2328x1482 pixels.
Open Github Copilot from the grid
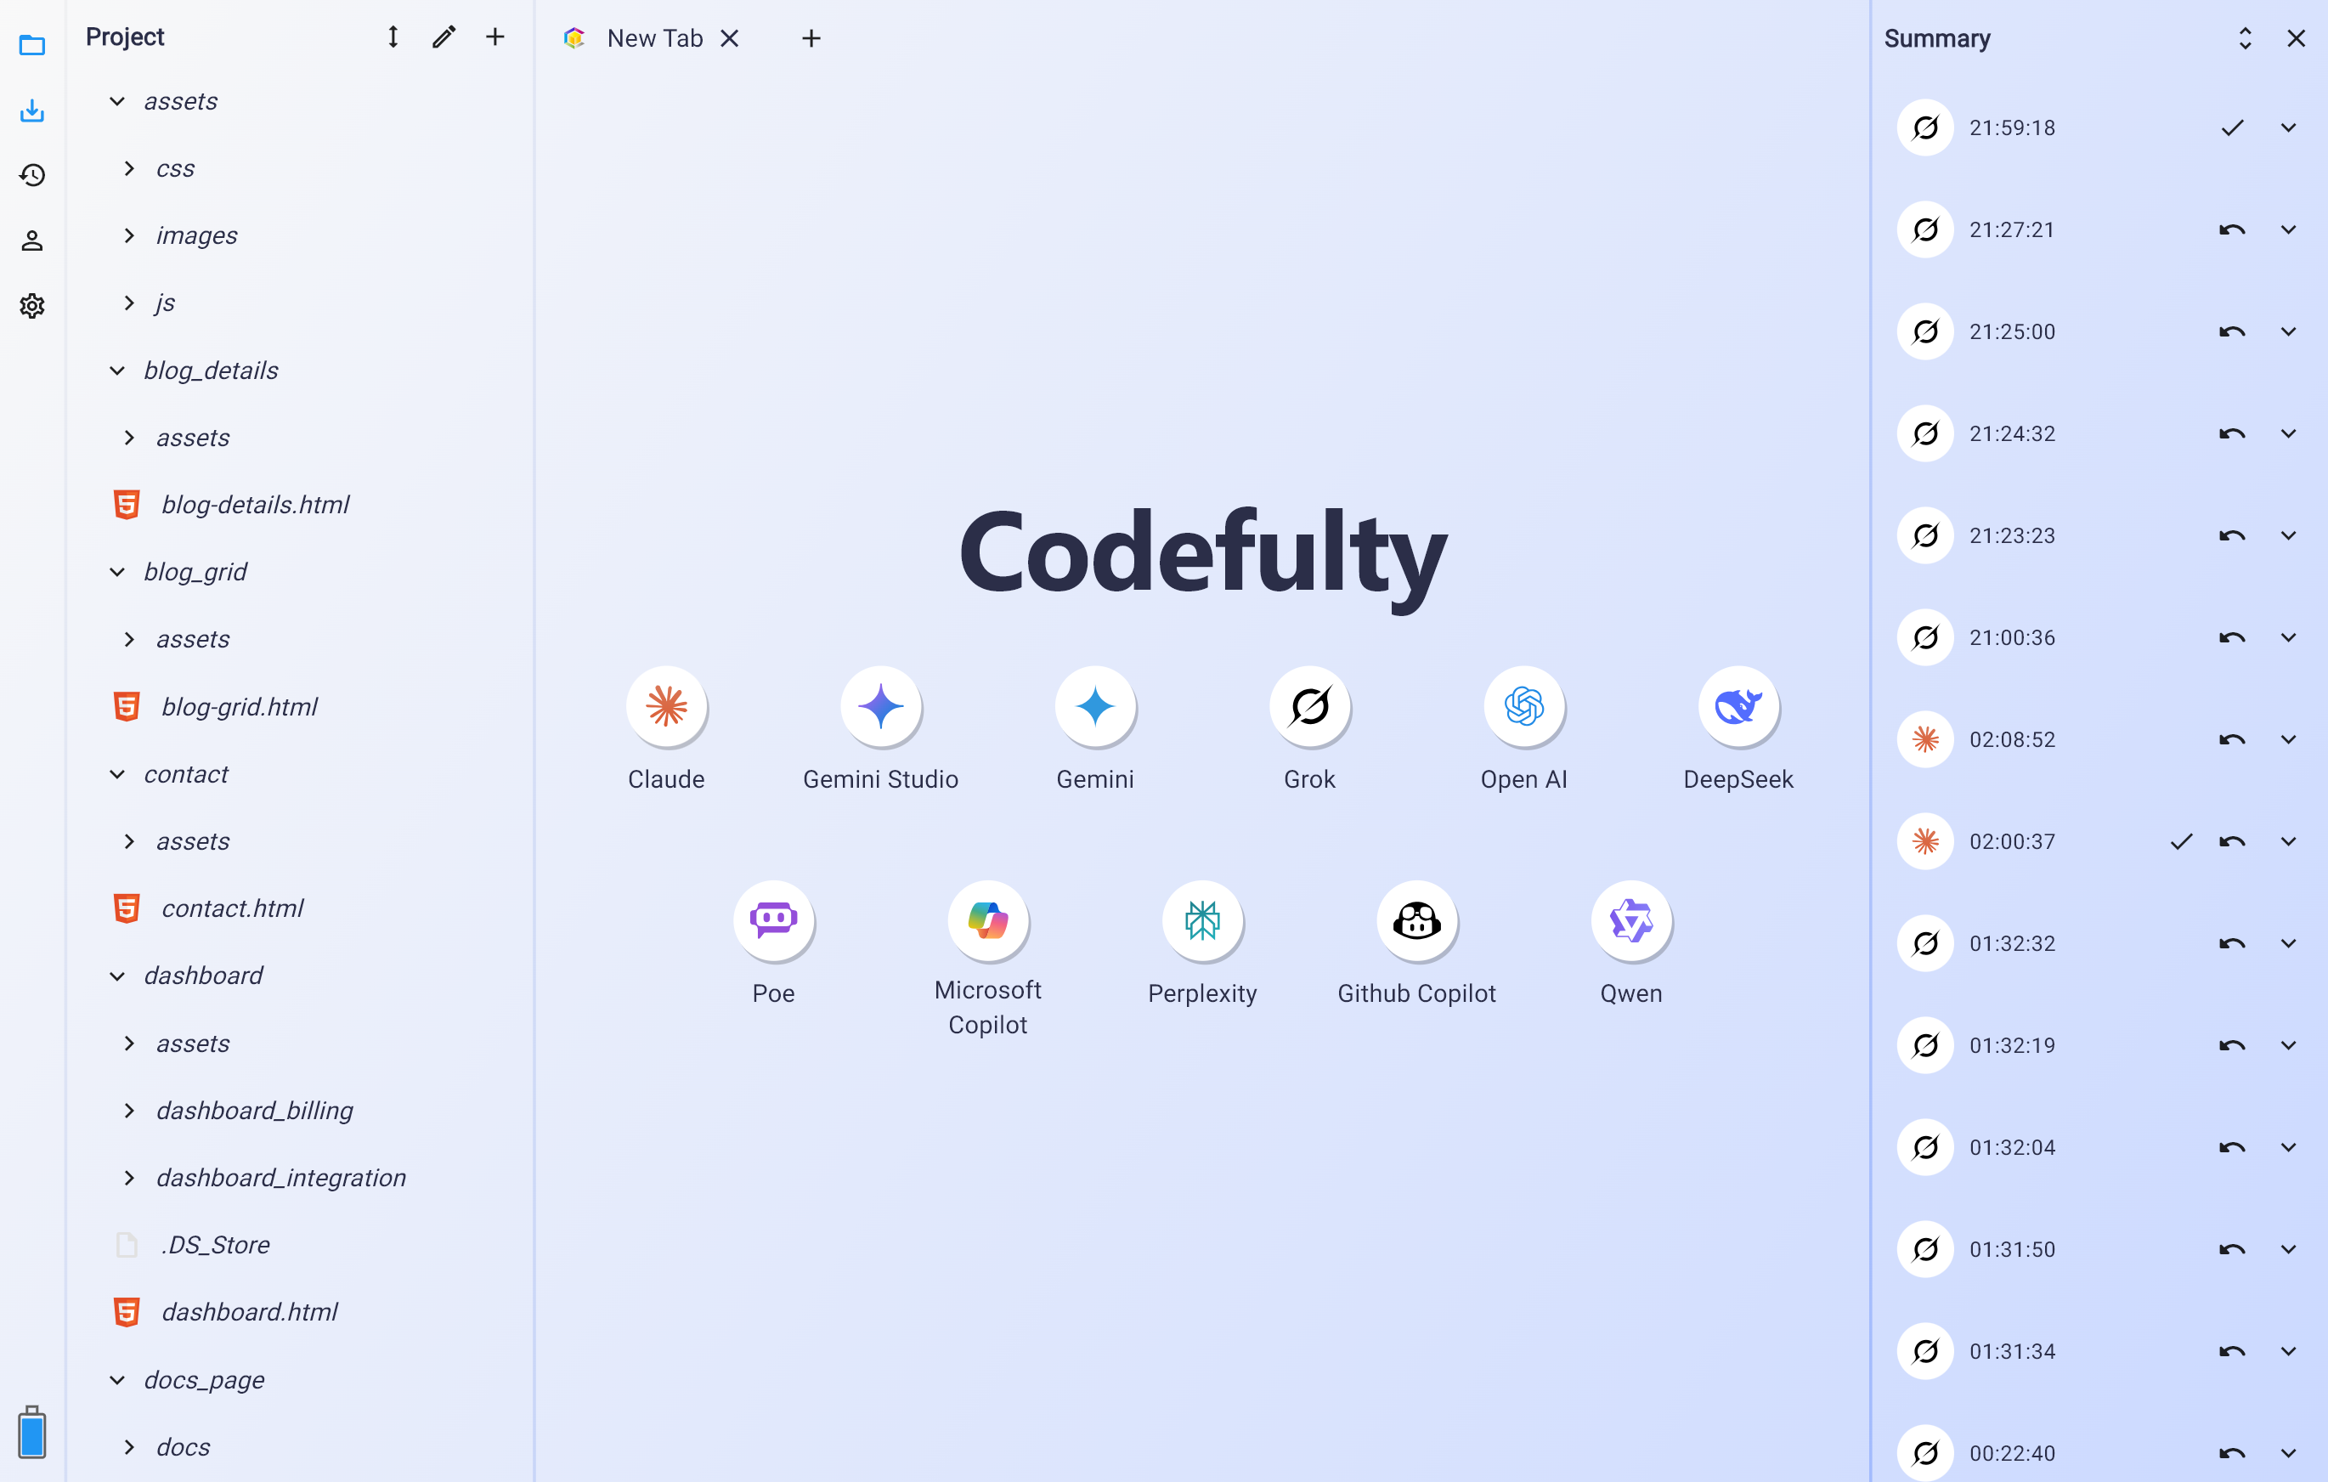(1416, 920)
